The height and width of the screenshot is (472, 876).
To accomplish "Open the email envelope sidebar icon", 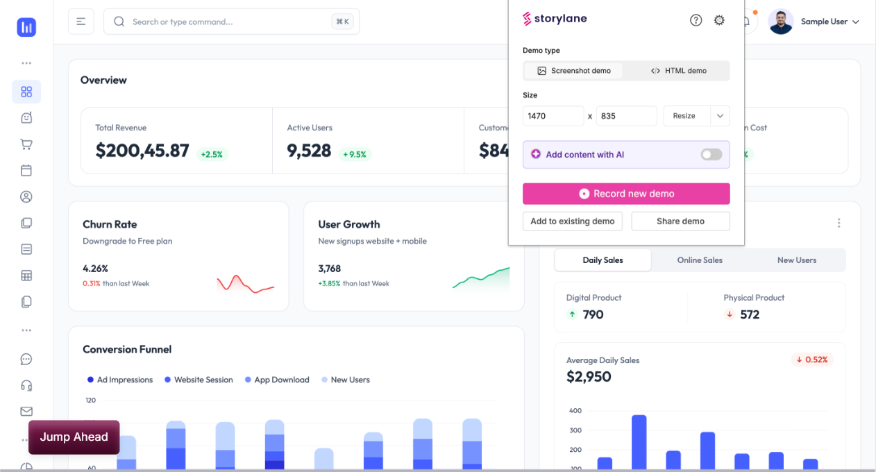I will (x=26, y=411).
